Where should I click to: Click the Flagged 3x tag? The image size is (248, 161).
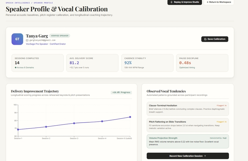click(222, 106)
